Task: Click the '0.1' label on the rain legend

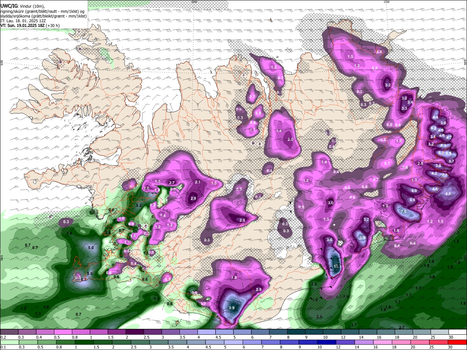Action: tap(3, 347)
